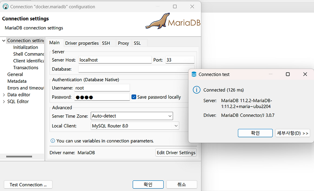Click the DBeaver icon in configuration title bar
Viewport: 314px width, 191px height.
pyautogui.click(x=5, y=7)
